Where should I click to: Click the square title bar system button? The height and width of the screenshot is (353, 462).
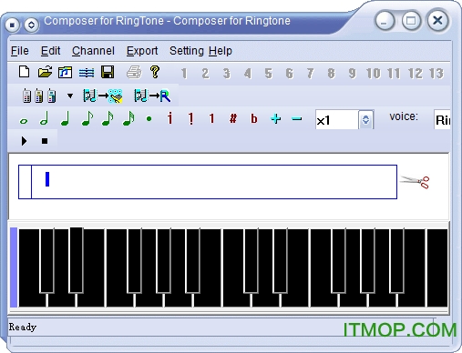click(12, 25)
